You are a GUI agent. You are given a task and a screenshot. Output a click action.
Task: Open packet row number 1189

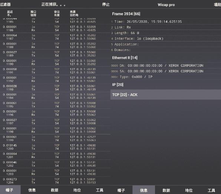coord(55,54)
